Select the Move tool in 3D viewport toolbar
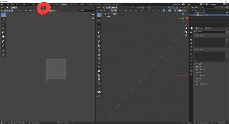Viewport: 229px width, 124px height. pos(99,24)
